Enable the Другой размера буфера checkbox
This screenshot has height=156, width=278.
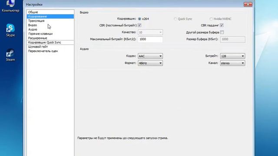click(222, 32)
